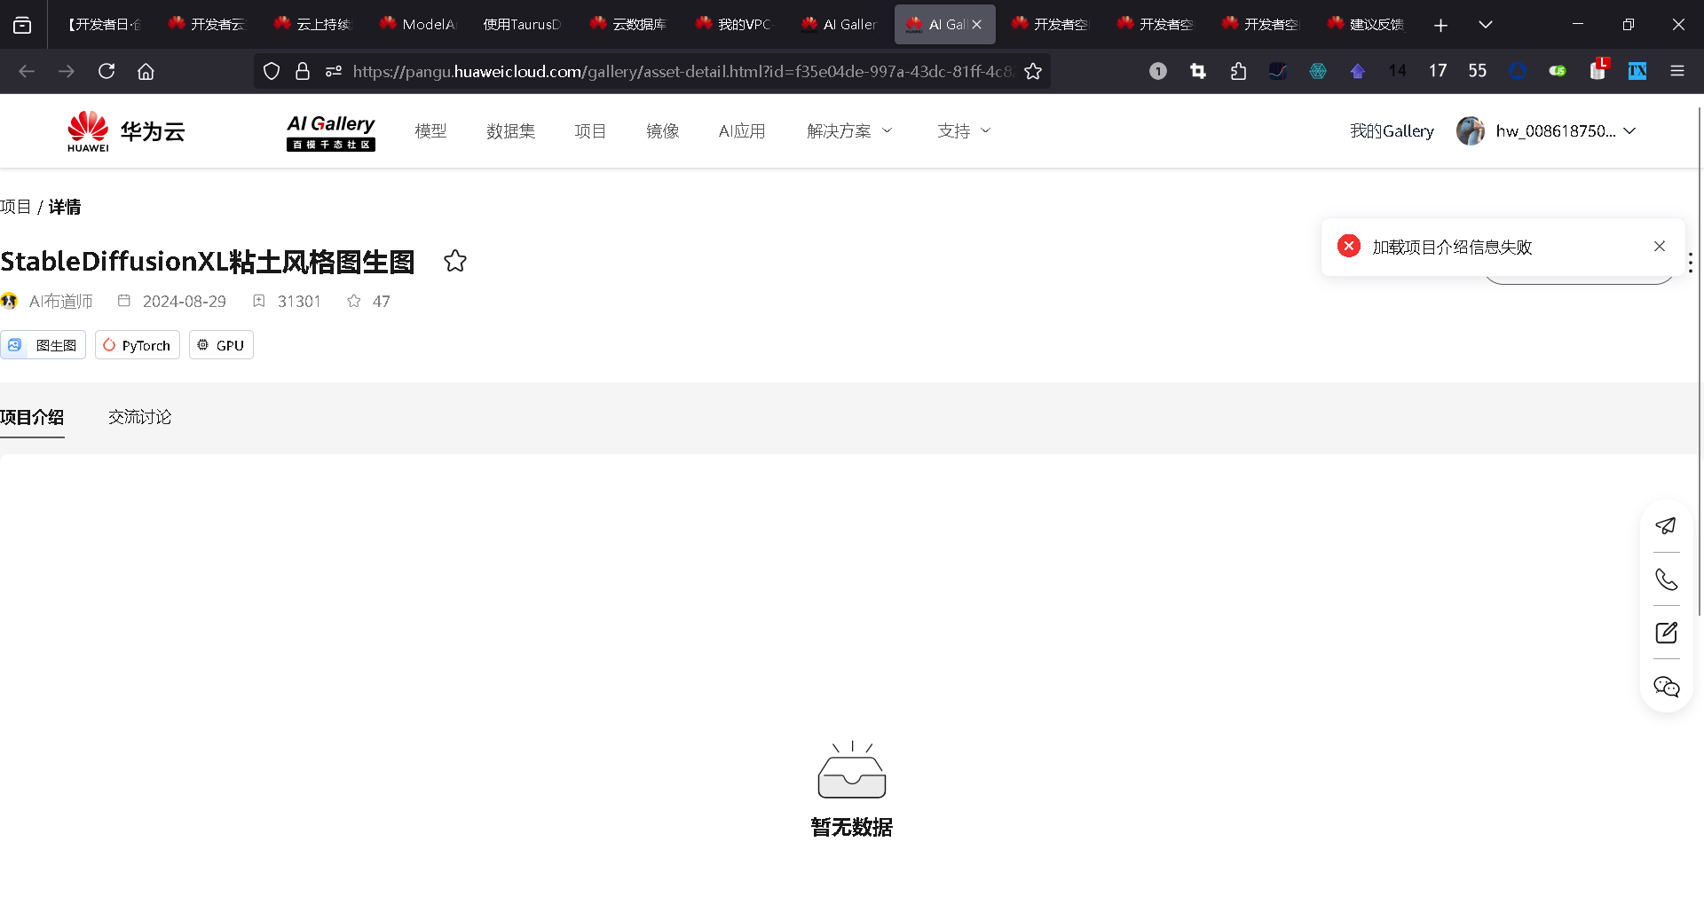Screen dimensions: 1704x905
Task: Click the date 2024-08-29
Action: pyautogui.click(x=185, y=302)
